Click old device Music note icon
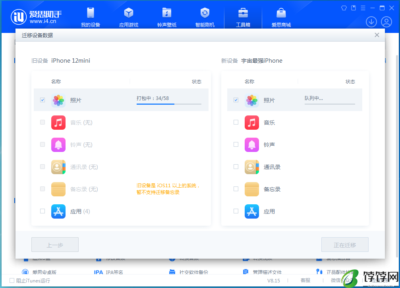This screenshot has width=400, height=288. tap(58, 122)
